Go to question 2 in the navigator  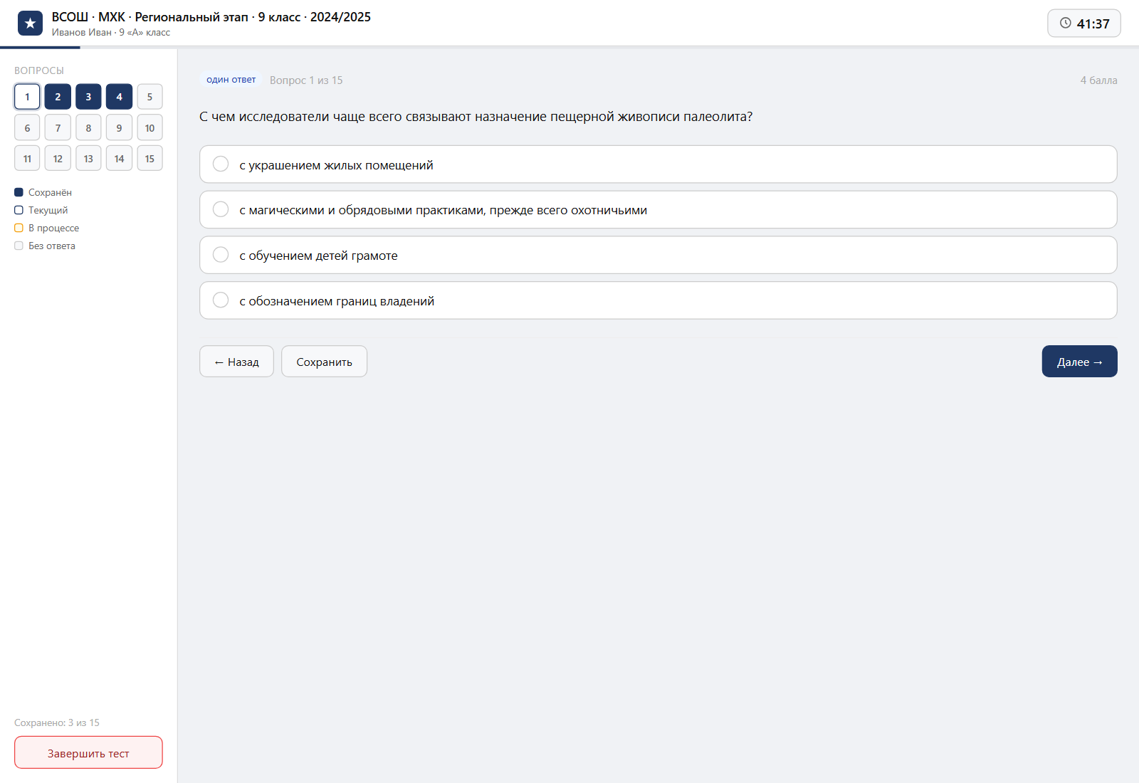pos(58,97)
